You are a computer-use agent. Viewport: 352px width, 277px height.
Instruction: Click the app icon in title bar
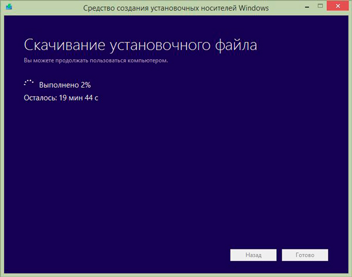[x=9, y=7]
